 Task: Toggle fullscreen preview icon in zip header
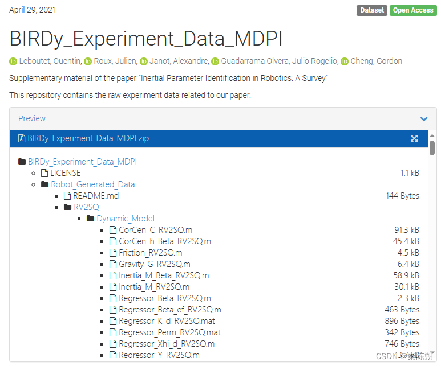click(414, 138)
